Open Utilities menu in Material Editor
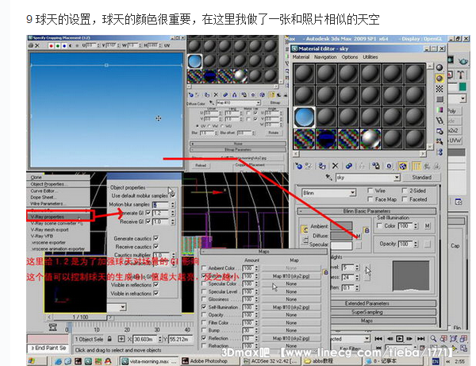 [x=370, y=57]
